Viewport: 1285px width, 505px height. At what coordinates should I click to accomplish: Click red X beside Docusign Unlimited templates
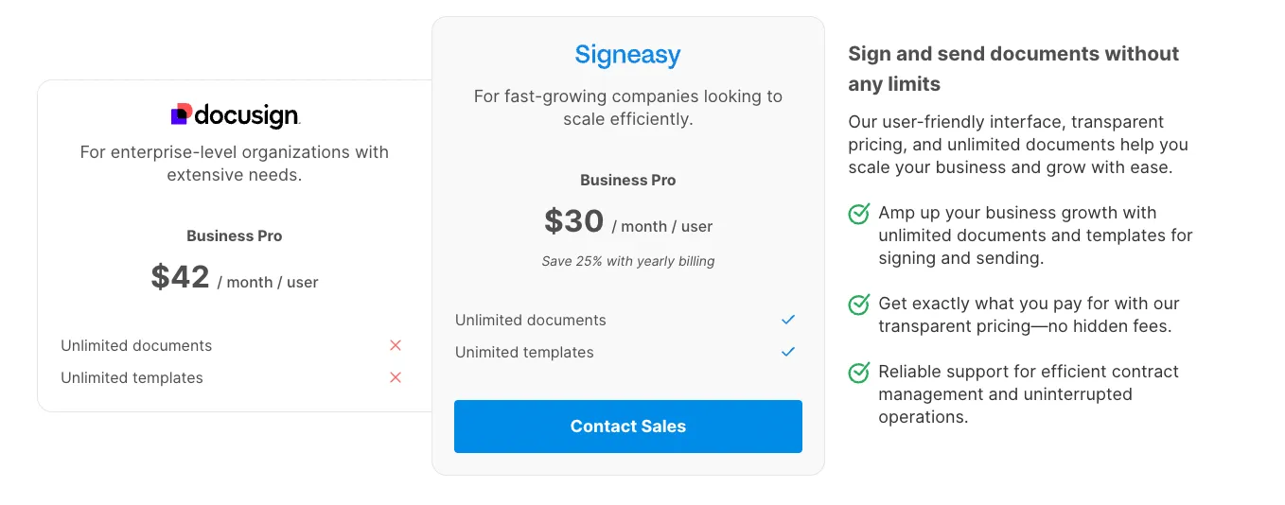396,377
